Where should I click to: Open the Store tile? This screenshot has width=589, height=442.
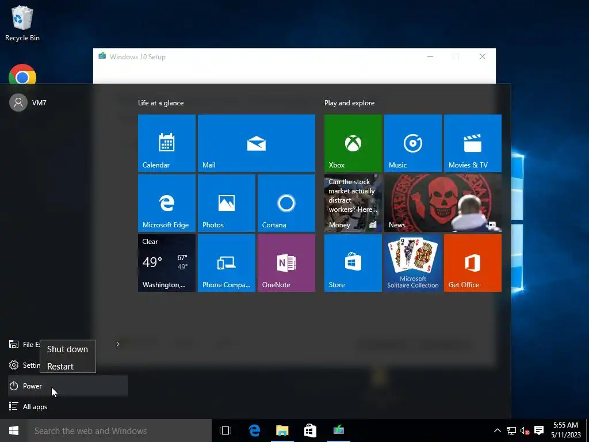pyautogui.click(x=353, y=262)
